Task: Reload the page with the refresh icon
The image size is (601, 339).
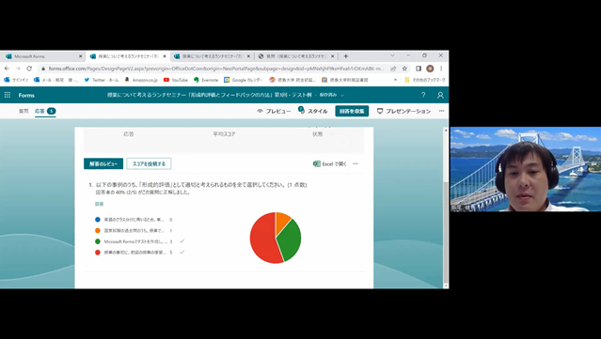Action: [29, 69]
